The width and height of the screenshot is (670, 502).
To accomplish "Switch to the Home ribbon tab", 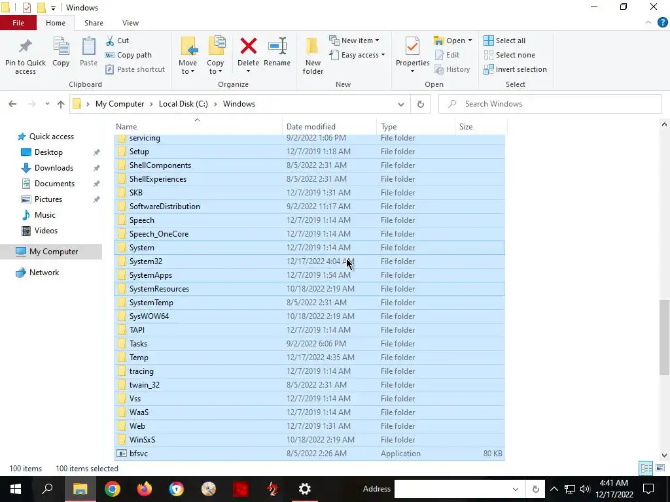I will pyautogui.click(x=56, y=23).
